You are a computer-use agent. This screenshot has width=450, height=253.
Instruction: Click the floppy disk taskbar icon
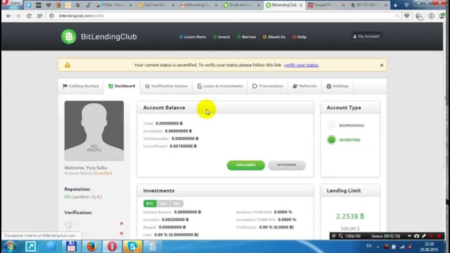coord(72,247)
